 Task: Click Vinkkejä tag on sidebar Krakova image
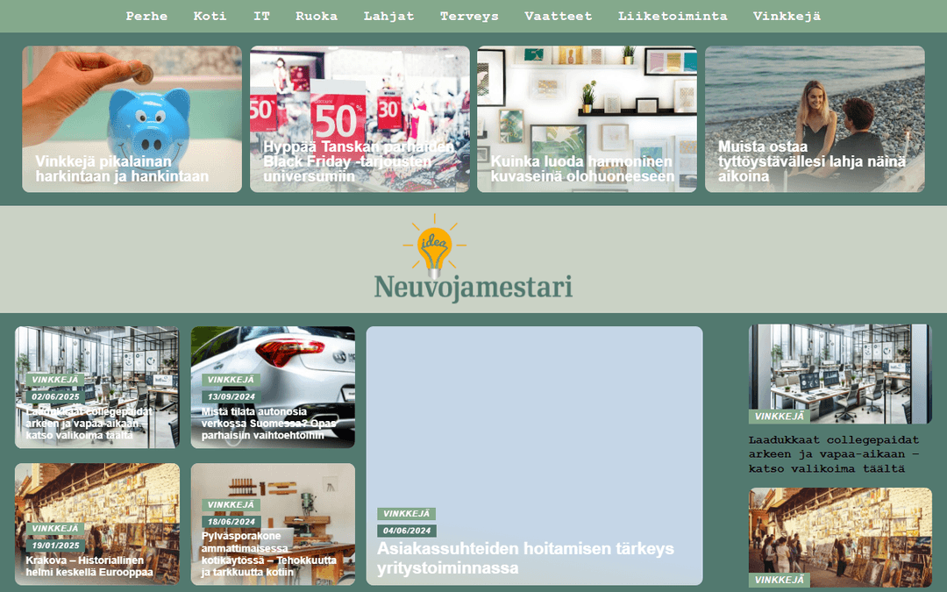780,580
